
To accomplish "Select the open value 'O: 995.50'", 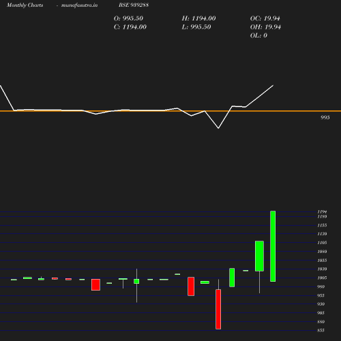I will [128, 18].
